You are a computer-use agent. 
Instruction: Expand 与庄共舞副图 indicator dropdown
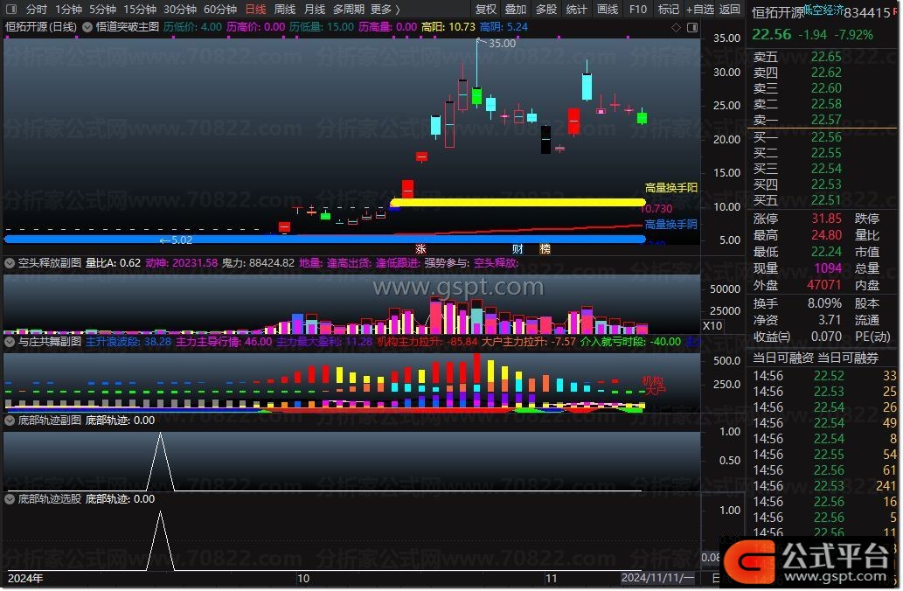point(10,342)
